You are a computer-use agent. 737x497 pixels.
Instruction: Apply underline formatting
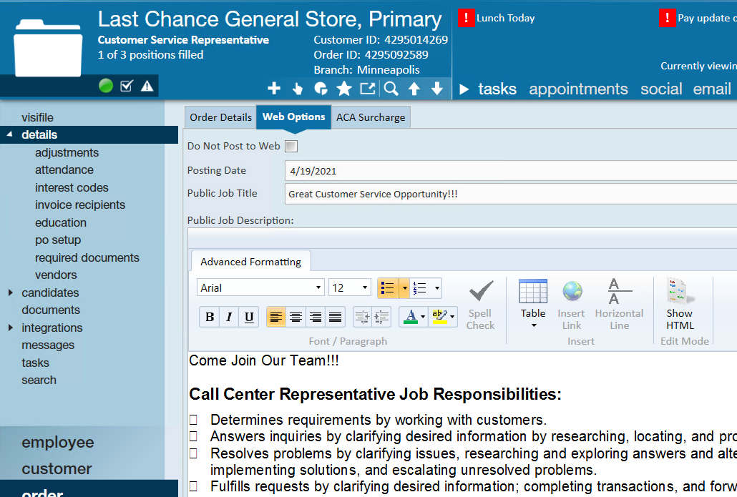[x=249, y=317]
